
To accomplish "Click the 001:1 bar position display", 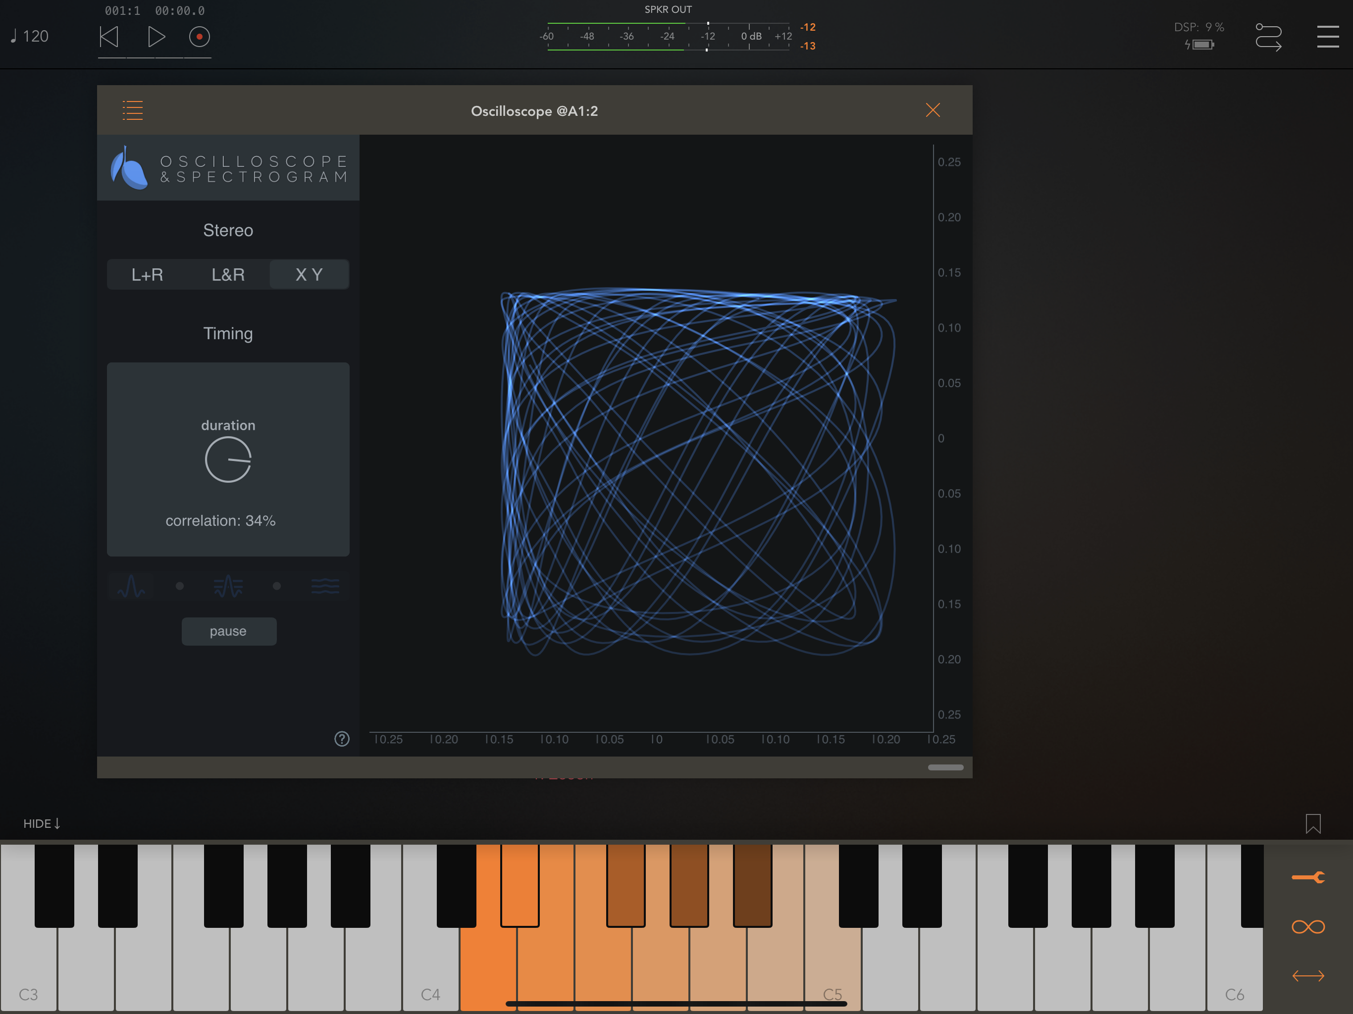I will tap(122, 10).
